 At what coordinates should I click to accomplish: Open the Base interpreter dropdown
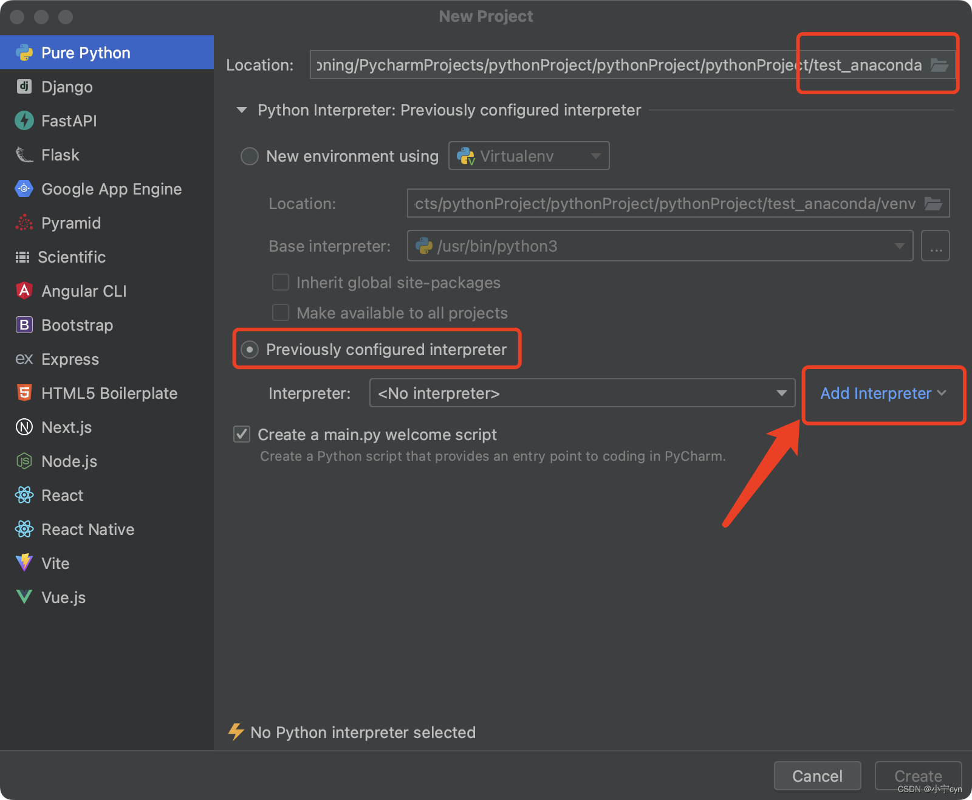[x=660, y=246]
